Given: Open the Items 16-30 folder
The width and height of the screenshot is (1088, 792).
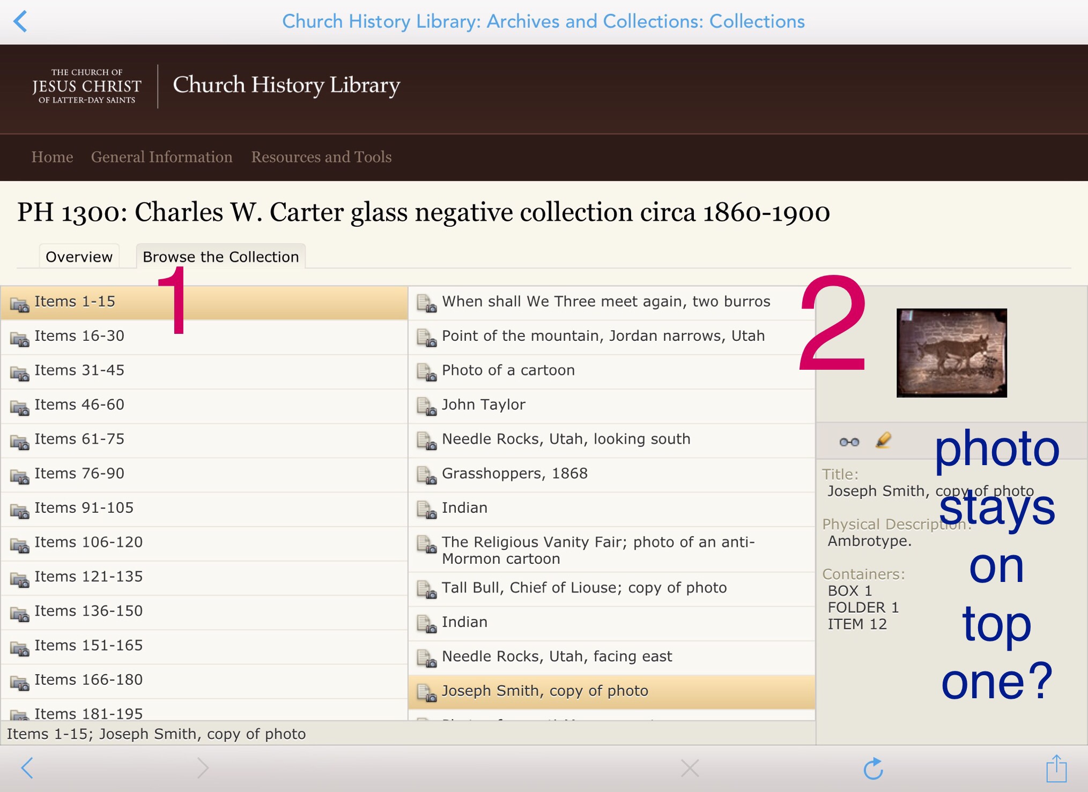Looking at the screenshot, I should pyautogui.click(x=204, y=337).
